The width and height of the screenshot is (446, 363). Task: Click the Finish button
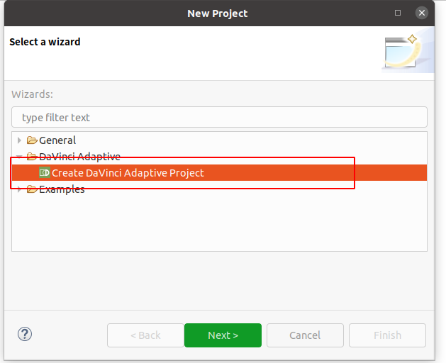(387, 335)
